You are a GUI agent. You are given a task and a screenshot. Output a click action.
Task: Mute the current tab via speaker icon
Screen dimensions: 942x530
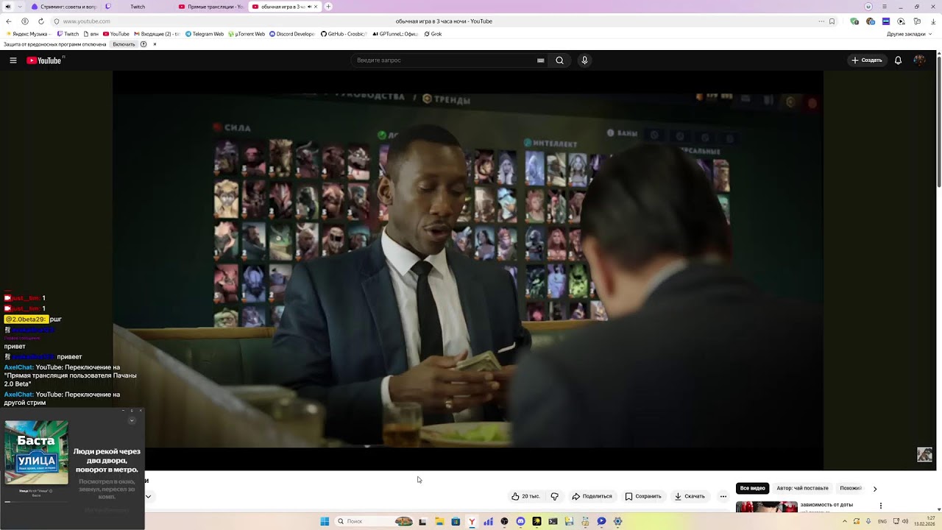[309, 7]
